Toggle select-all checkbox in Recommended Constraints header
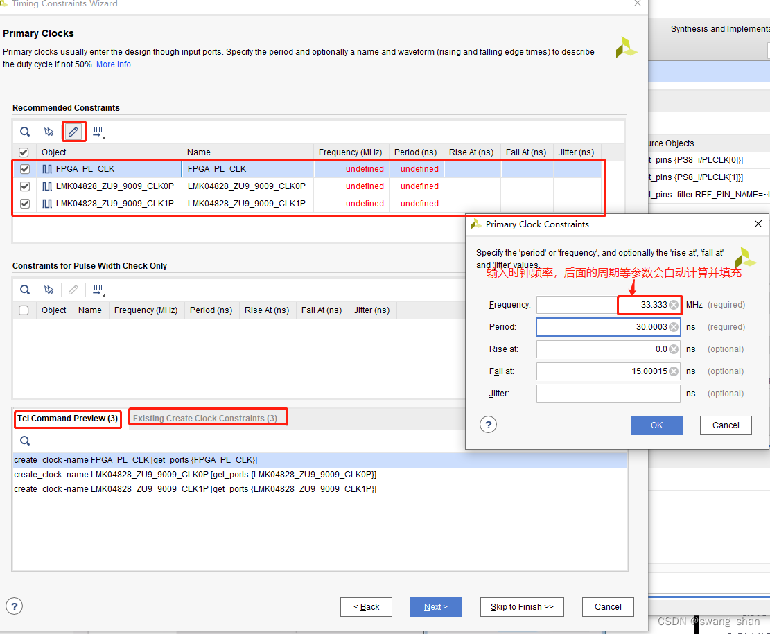The image size is (770, 634). [24, 152]
